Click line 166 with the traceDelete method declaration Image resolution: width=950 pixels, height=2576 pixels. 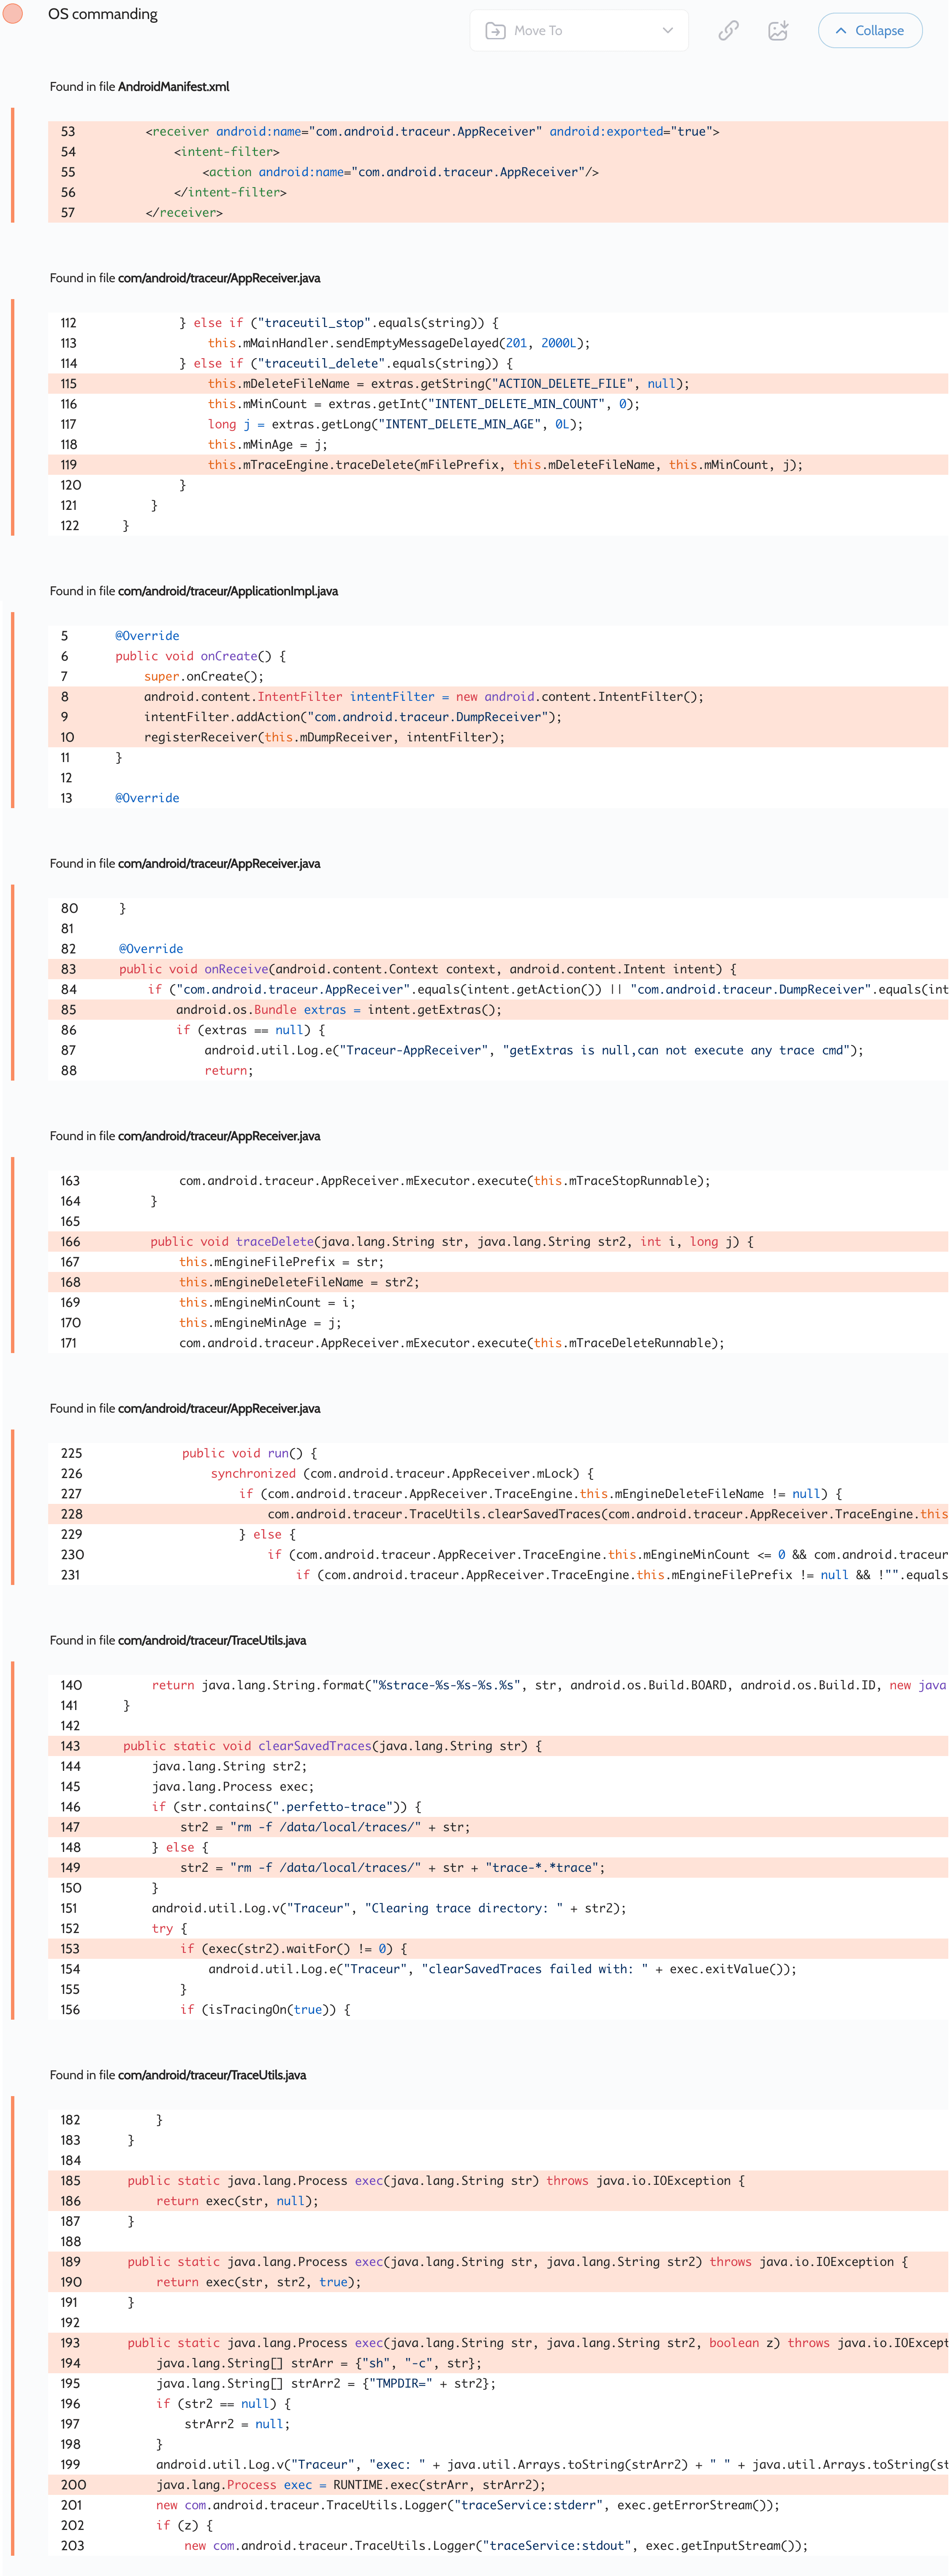tap(451, 1242)
